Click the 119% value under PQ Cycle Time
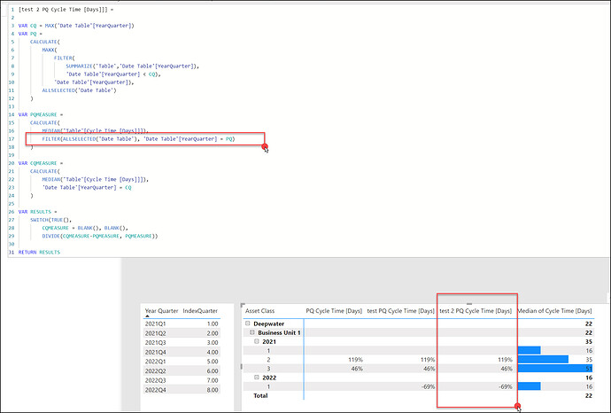Screen dimensions: 611x413 (355, 360)
